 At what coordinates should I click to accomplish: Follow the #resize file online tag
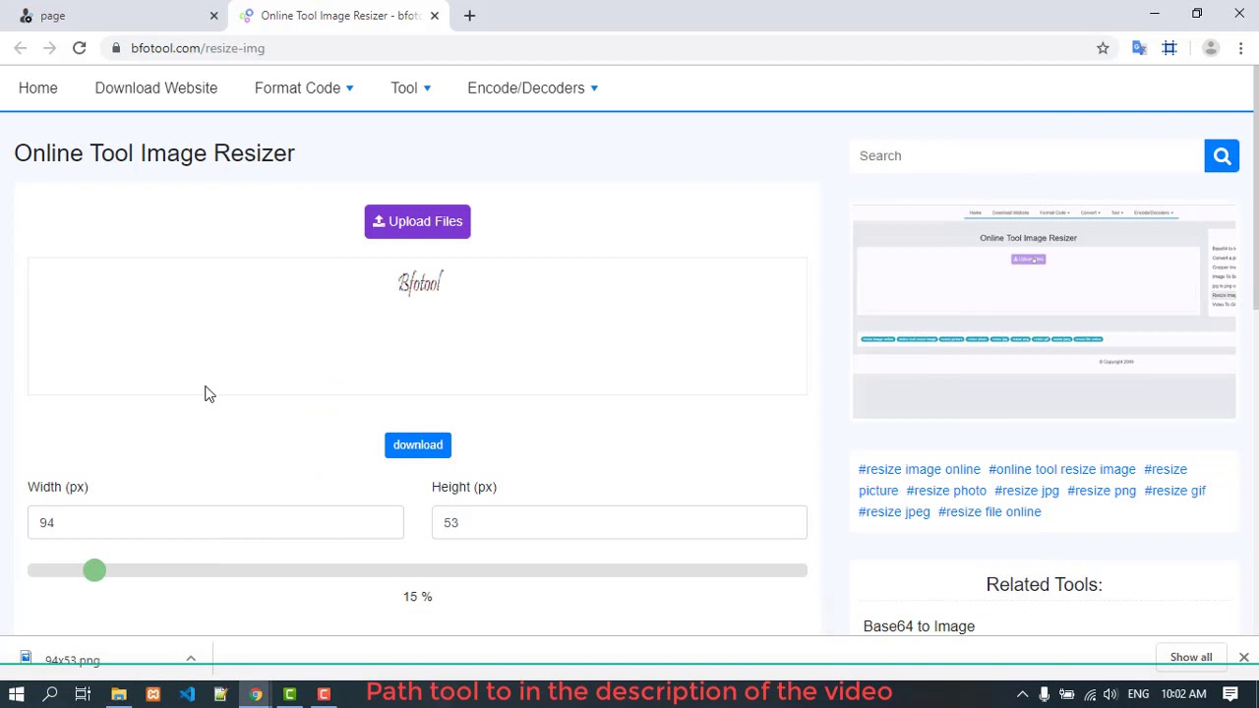[x=989, y=511]
